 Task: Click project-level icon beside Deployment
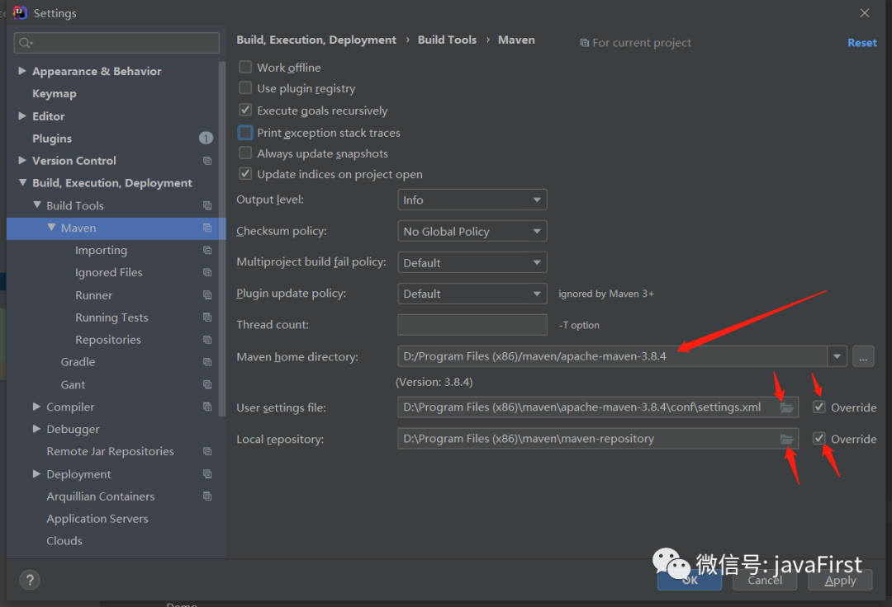click(207, 474)
